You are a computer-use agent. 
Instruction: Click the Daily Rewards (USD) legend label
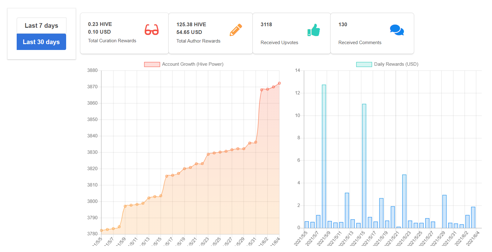[396, 64]
